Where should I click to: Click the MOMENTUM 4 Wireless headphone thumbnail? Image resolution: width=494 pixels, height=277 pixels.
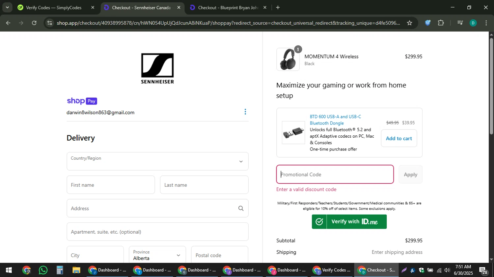click(288, 59)
